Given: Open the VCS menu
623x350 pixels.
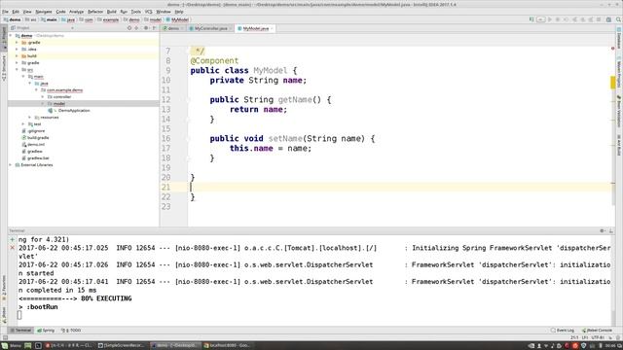Looking at the screenshot, I should tap(148, 12).
